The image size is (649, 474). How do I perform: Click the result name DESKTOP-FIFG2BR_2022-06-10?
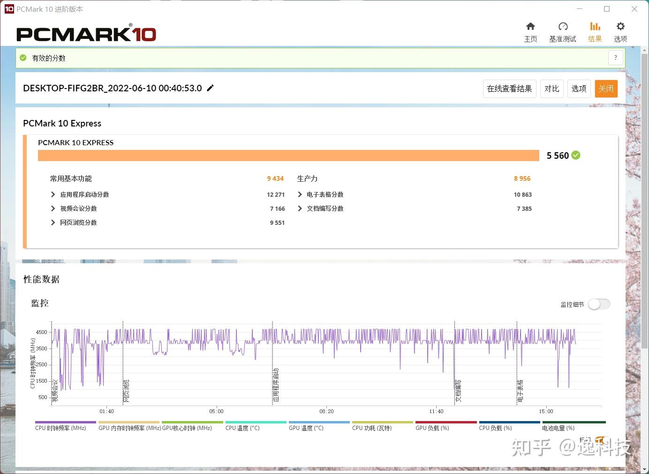click(x=113, y=88)
